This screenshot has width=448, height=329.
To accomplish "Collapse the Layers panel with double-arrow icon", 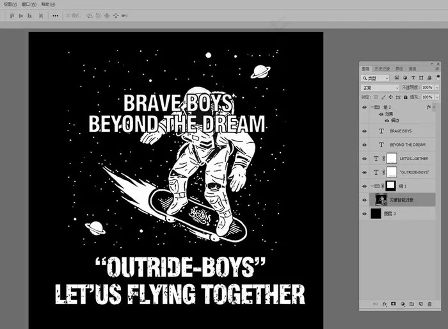I will 432,64.
